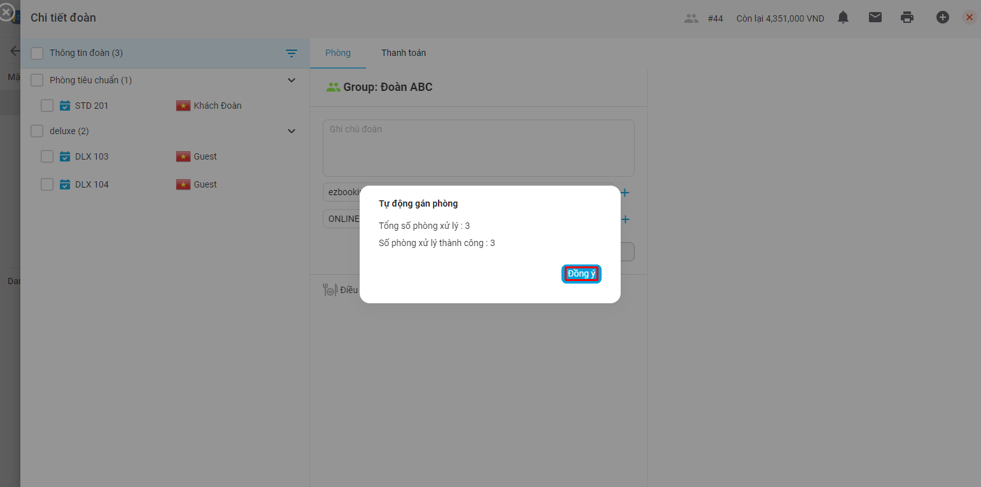Screen dimensions: 981x487
Task: Collapse the Phòng tiêu chuẩn group chevron
Action: [292, 80]
